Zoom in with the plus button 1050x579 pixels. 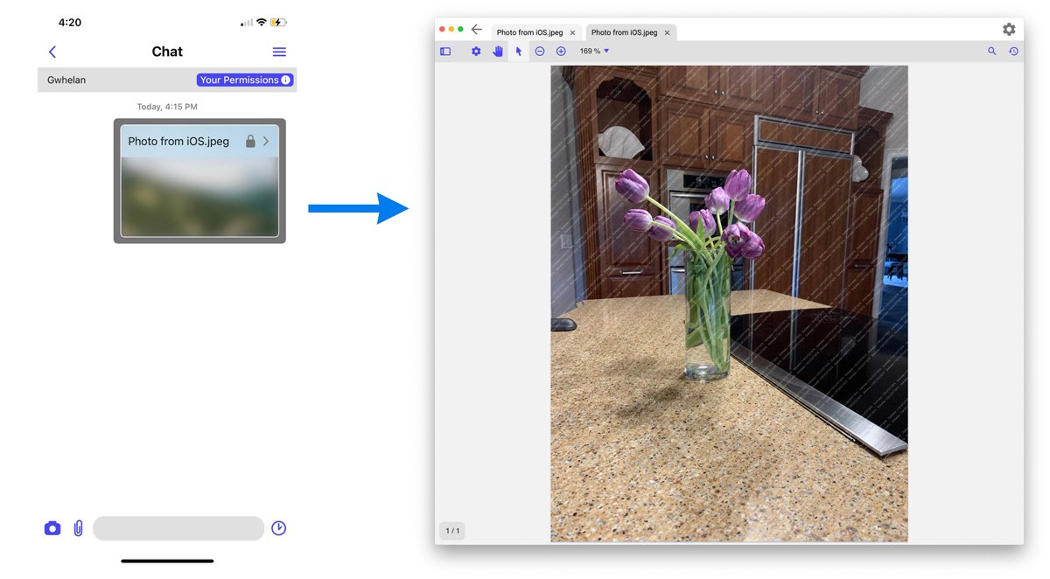tap(561, 52)
